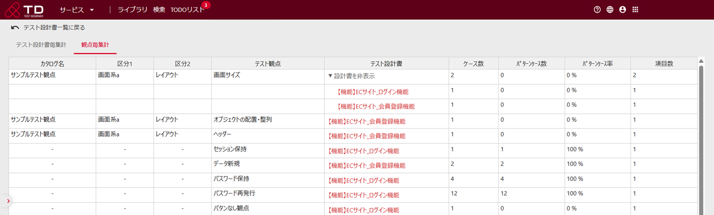Click テスト設計書一覧に戻る link
The height and width of the screenshot is (215, 714).
pyautogui.click(x=54, y=28)
